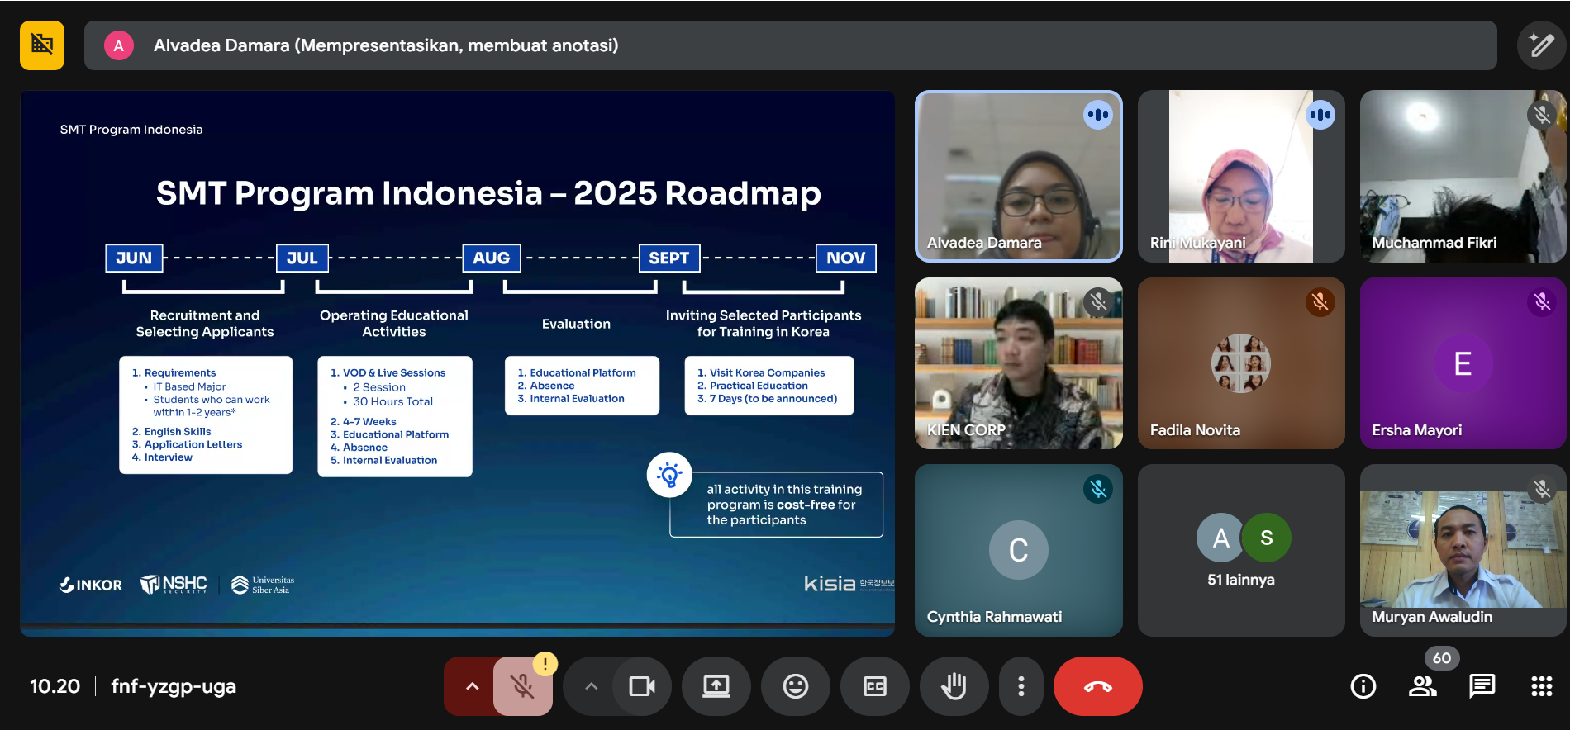Open the annotation pen tool
Image resolution: width=1570 pixels, height=730 pixels.
tap(1541, 45)
